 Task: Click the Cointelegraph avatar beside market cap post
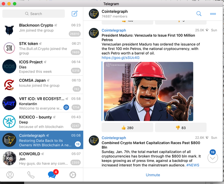94,141
